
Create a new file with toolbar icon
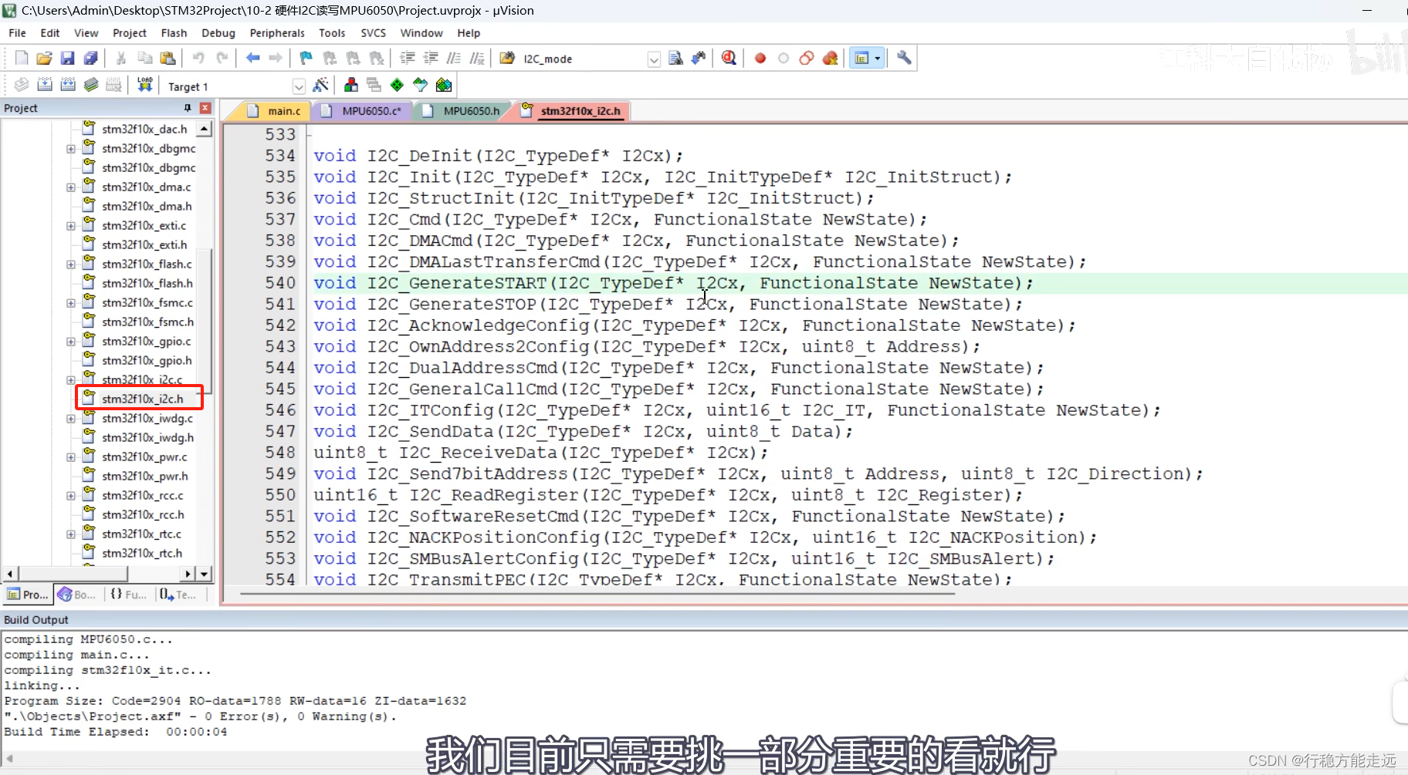point(22,59)
